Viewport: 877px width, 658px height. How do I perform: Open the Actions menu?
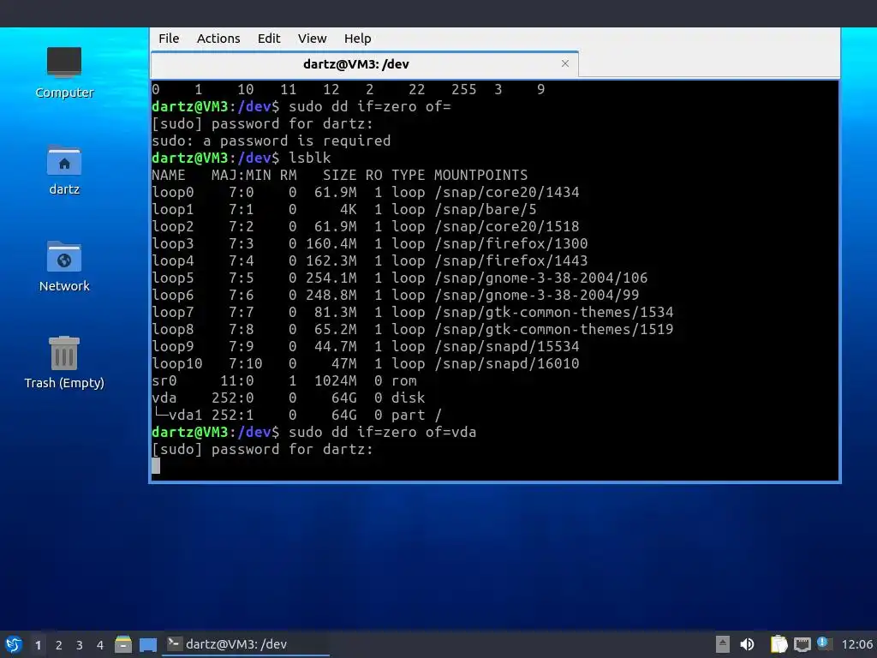point(218,39)
